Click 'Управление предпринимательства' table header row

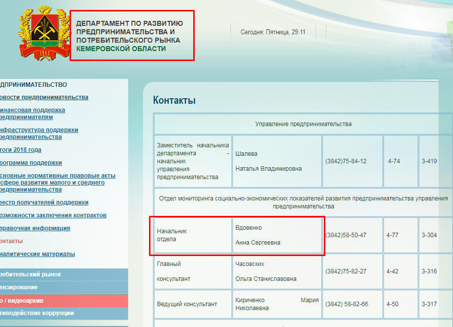tap(303, 124)
